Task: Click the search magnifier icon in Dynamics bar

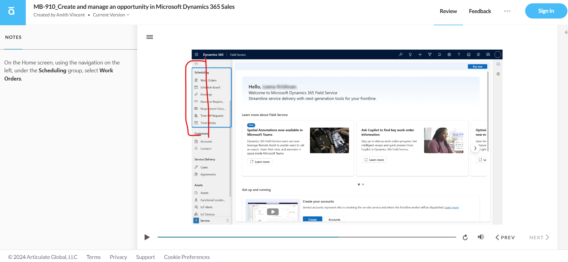Action: pyautogui.click(x=401, y=55)
